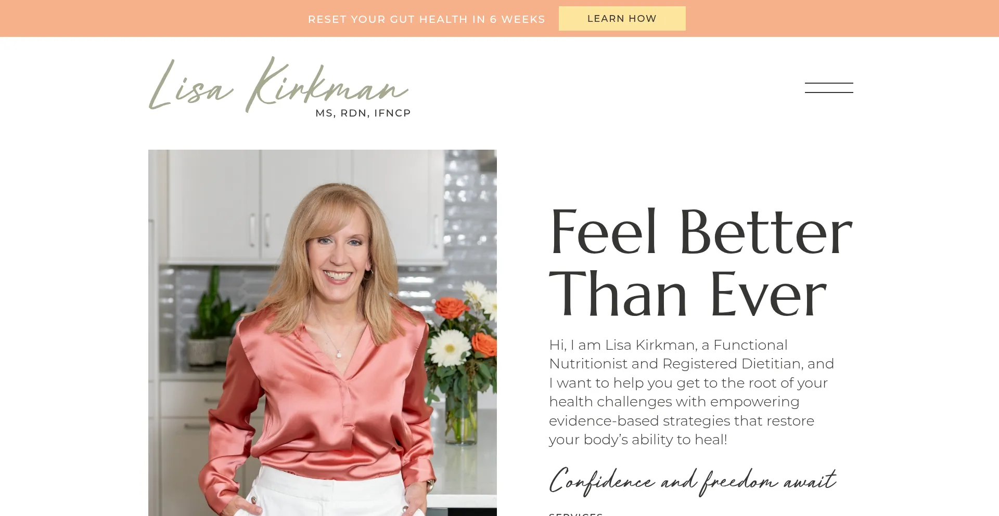Click the RESET YOUR GUT HEALTH banner text
Screen dimensions: 999x516
(426, 19)
